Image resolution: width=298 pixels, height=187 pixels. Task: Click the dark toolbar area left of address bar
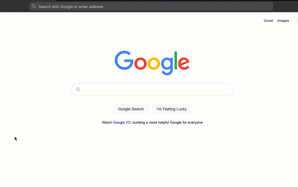click(x=15, y=6)
